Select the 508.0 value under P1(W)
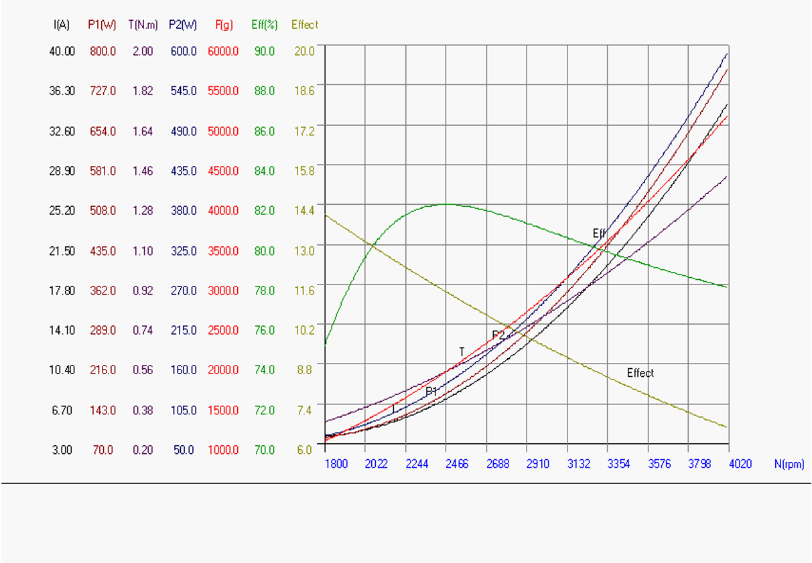 pyautogui.click(x=103, y=211)
